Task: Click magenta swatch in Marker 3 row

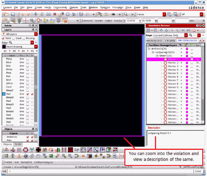Action: coord(187,66)
